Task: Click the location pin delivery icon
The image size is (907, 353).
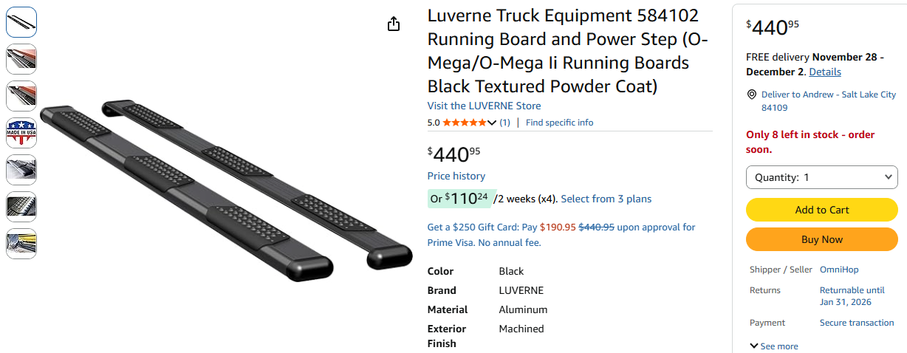Action: (752, 95)
